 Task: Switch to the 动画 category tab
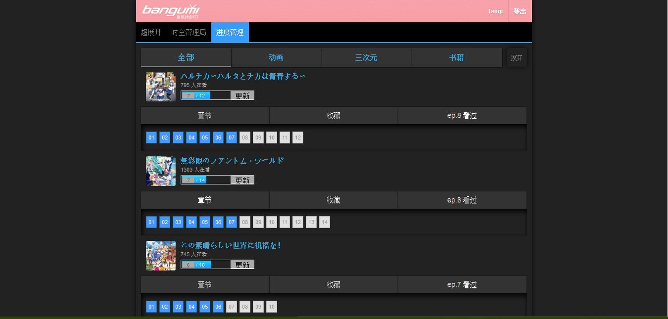(x=276, y=57)
